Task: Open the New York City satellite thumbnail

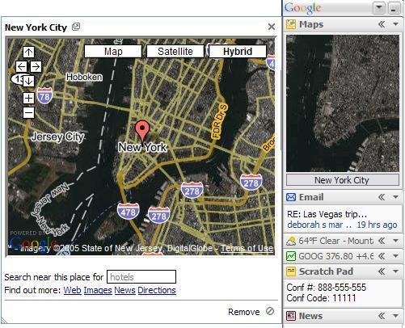Action: coord(343,103)
